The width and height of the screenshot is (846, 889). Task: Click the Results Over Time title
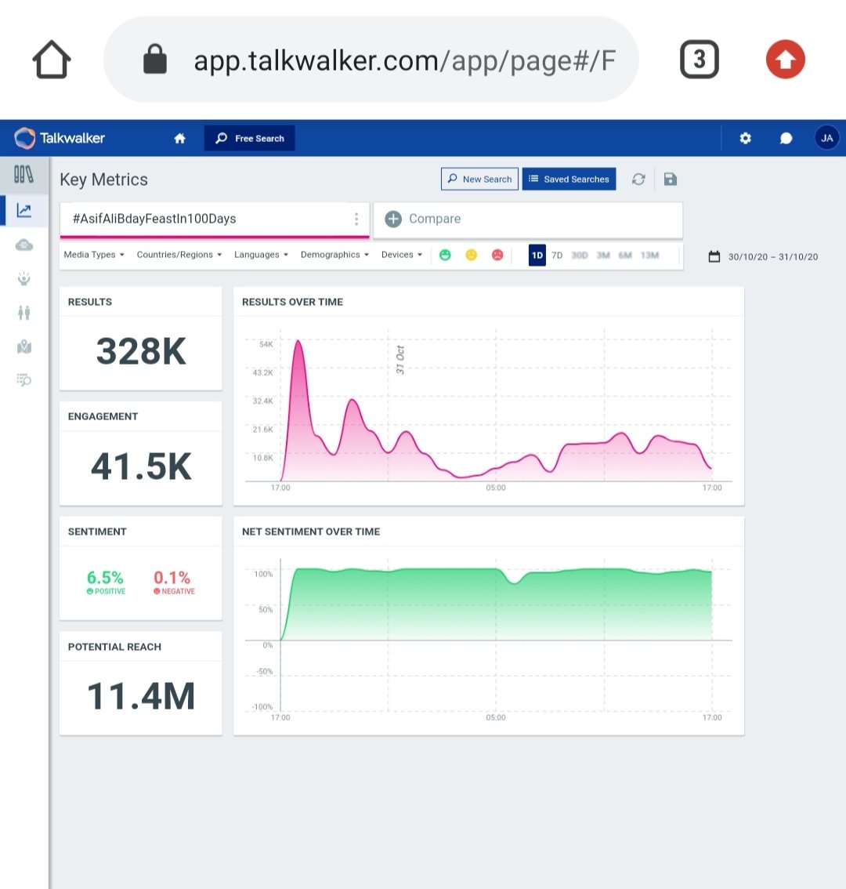pyautogui.click(x=292, y=302)
